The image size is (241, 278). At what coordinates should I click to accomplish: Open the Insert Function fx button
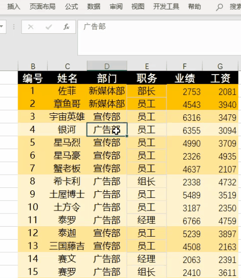[x=66, y=27]
